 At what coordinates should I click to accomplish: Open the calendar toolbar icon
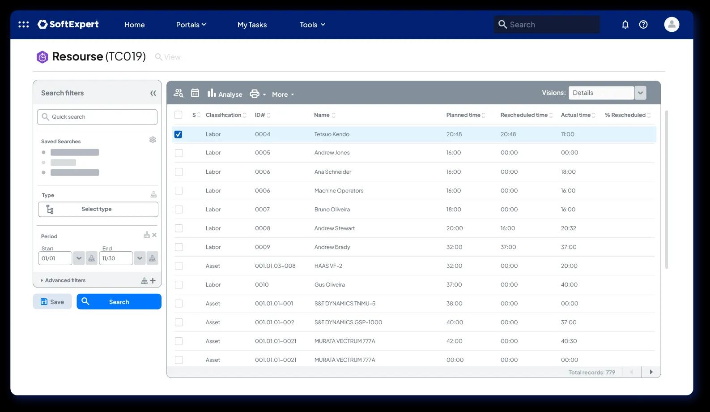tap(195, 93)
